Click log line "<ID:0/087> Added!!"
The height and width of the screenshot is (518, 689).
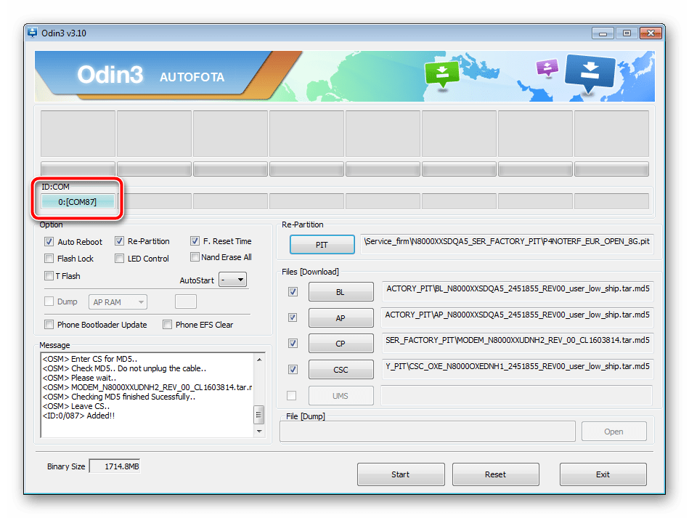pyautogui.click(x=78, y=416)
